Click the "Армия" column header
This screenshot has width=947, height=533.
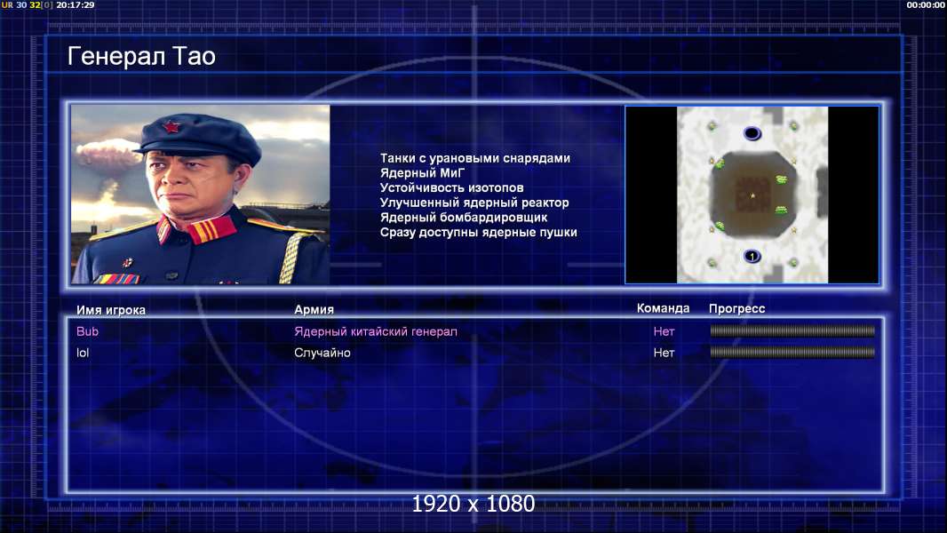coord(314,309)
